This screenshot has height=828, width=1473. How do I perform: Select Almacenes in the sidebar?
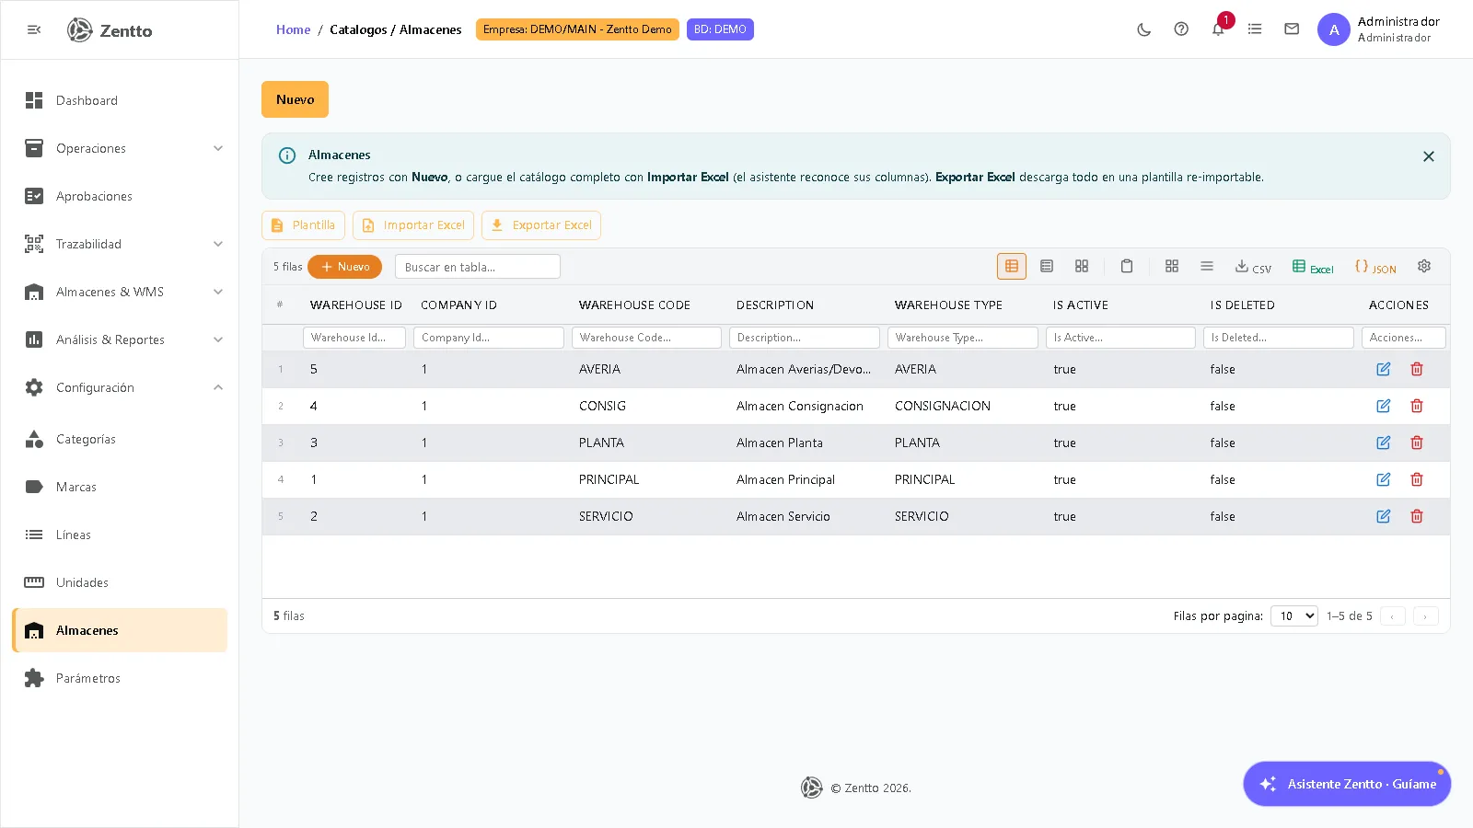120,630
